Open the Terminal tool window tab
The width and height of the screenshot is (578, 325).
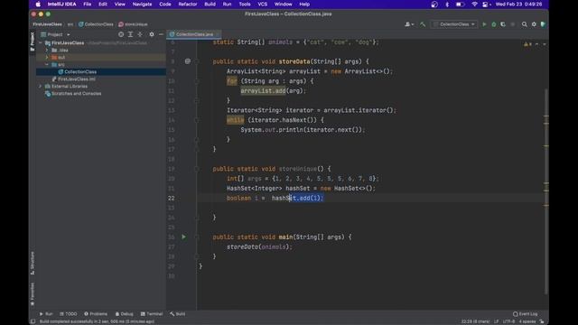tap(152, 314)
